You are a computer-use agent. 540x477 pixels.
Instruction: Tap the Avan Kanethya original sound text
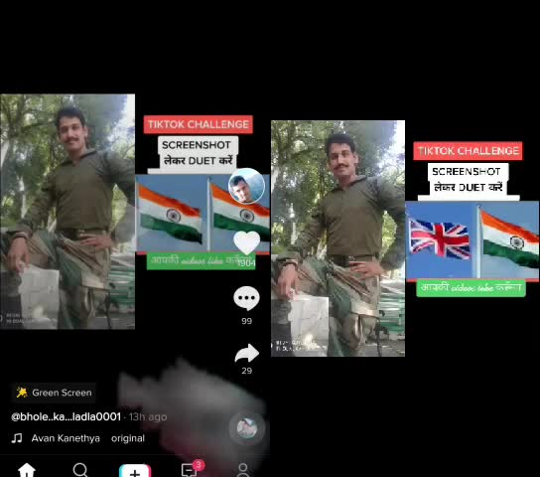click(x=87, y=438)
